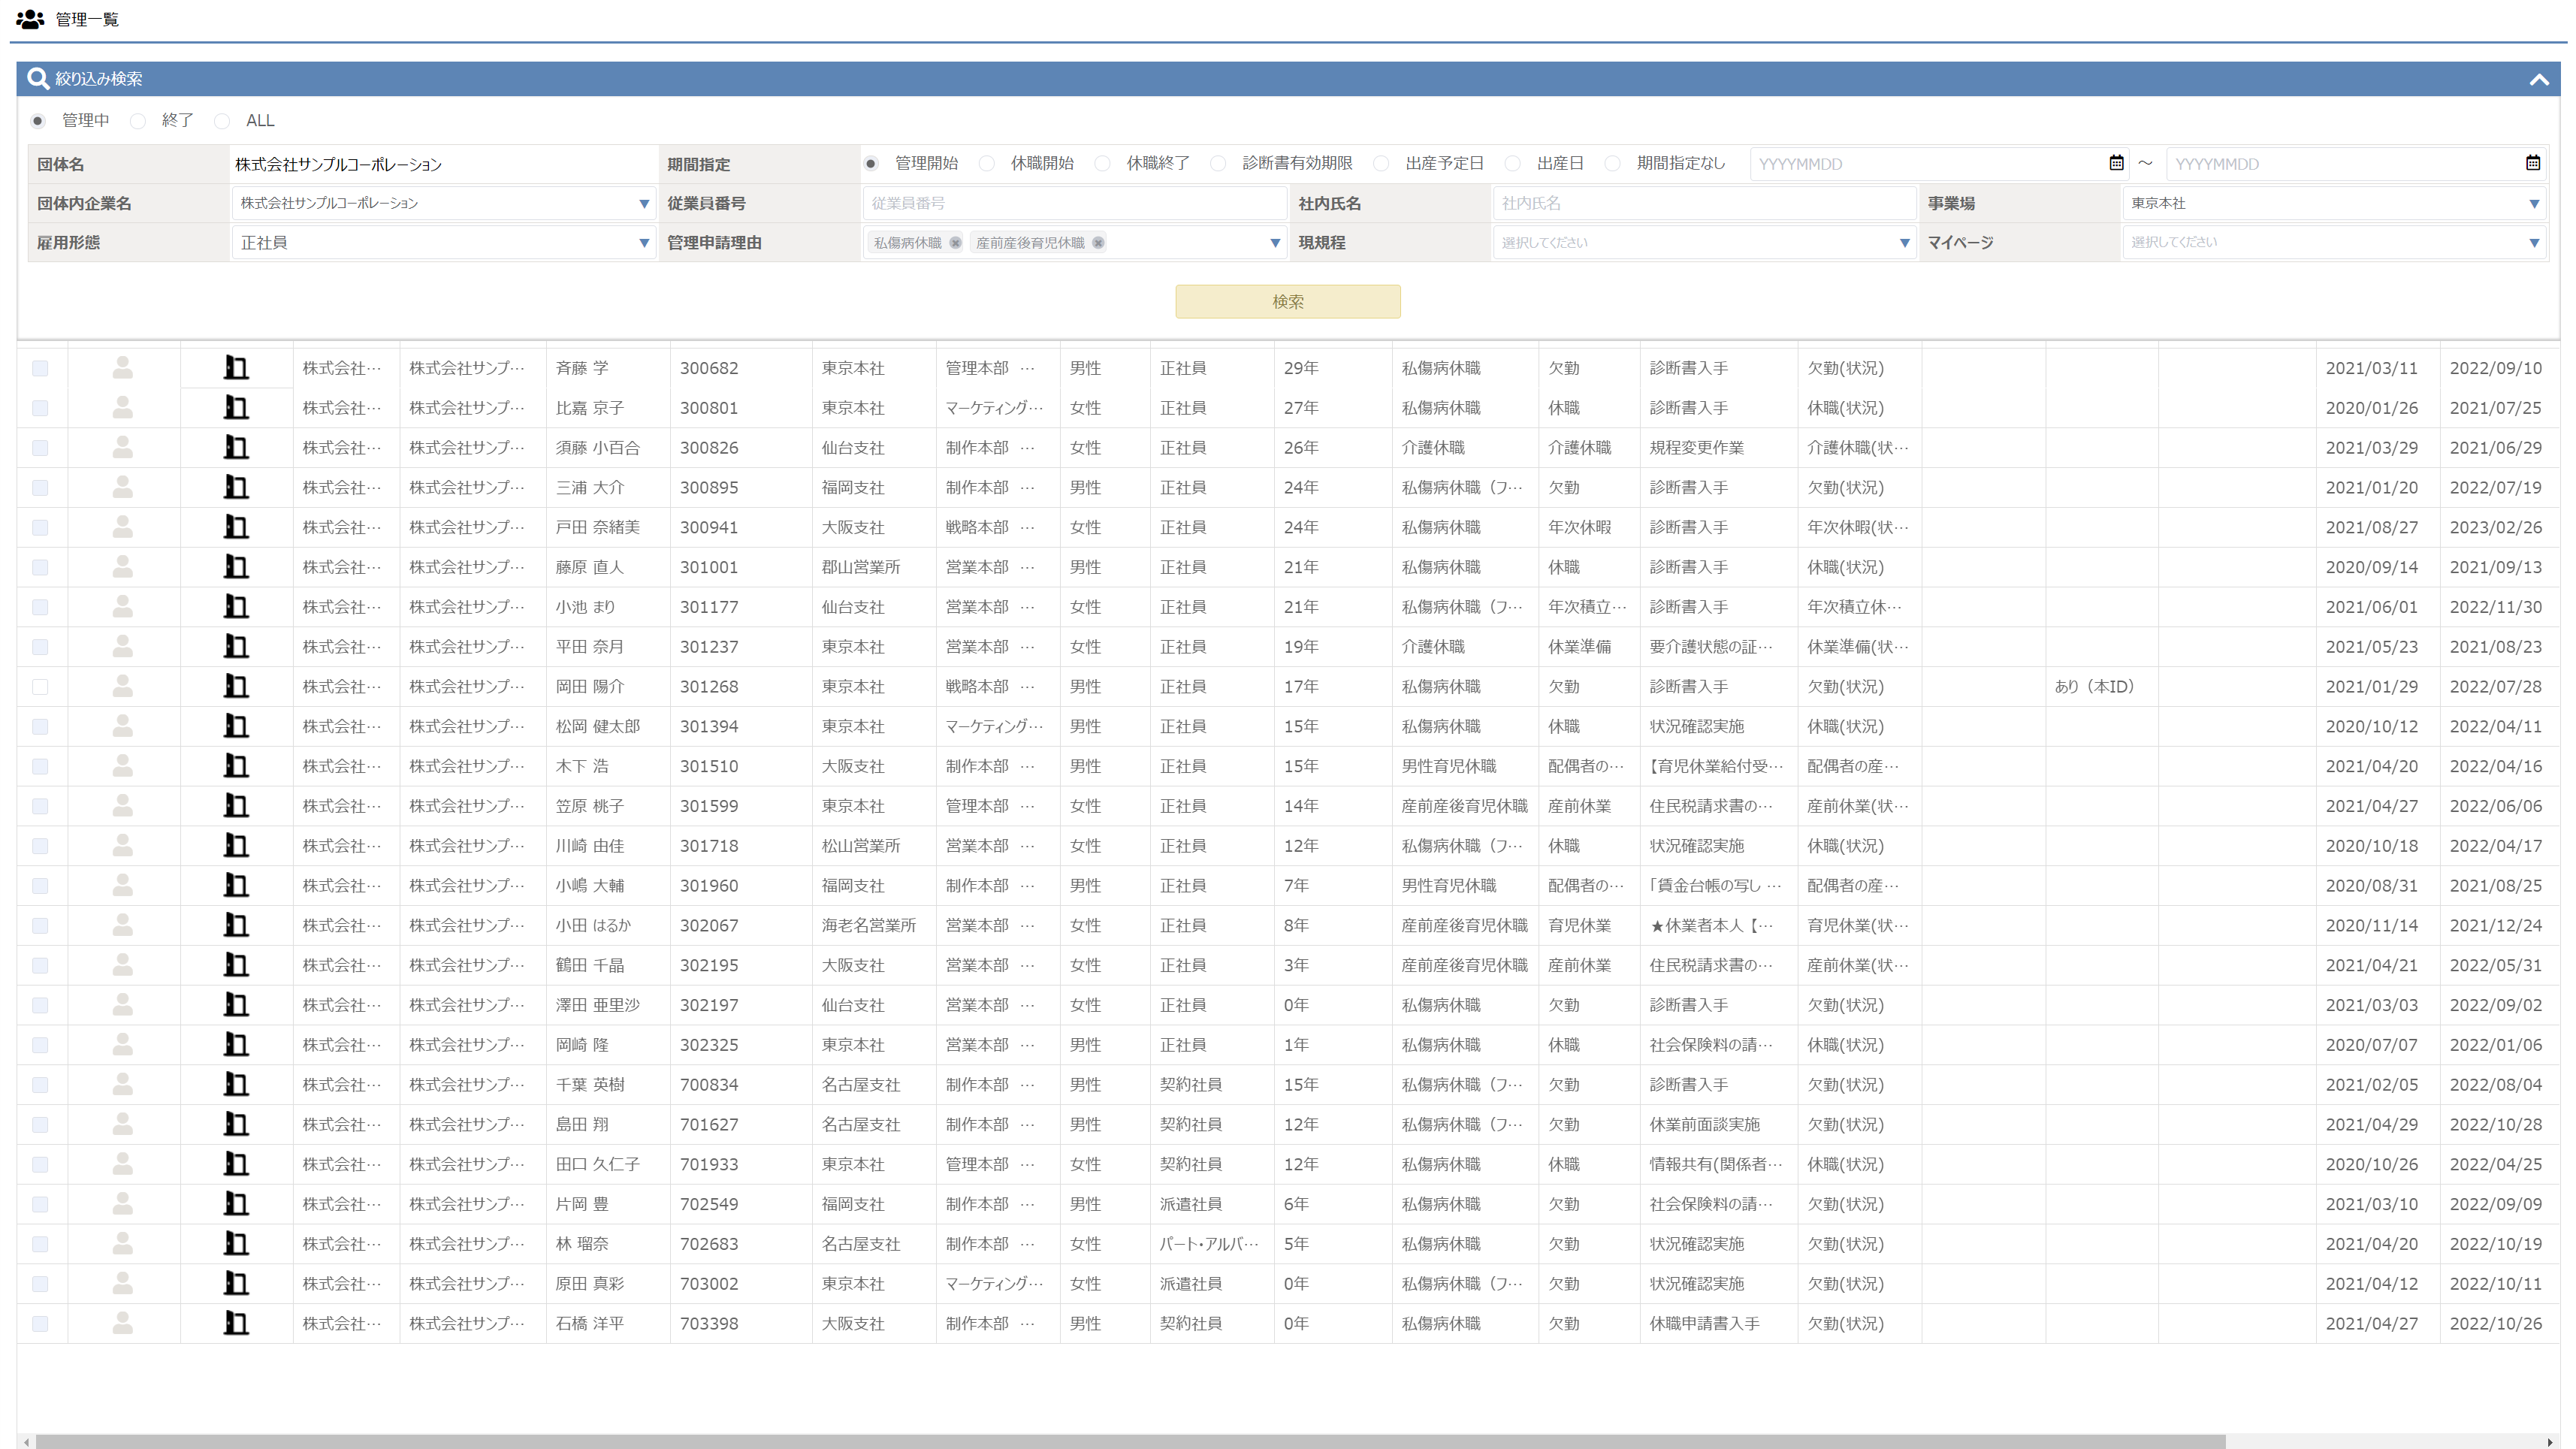Open マイページ selection dropdown
The image size is (2576, 1449).
pos(2334,243)
